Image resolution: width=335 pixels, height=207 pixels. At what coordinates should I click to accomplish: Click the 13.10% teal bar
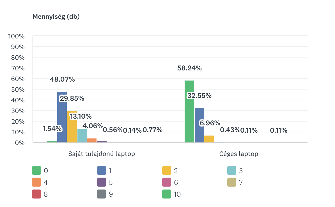82,136
